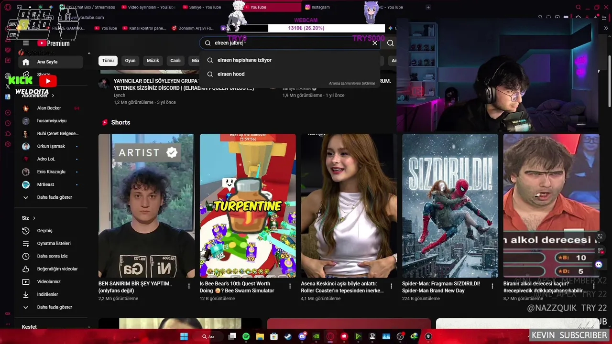Screen dimensions: 612x344
Task: Open options menu for 'BEN SANIRIM BİR ŞEY YAPTIM' short
Action: coord(189,286)
